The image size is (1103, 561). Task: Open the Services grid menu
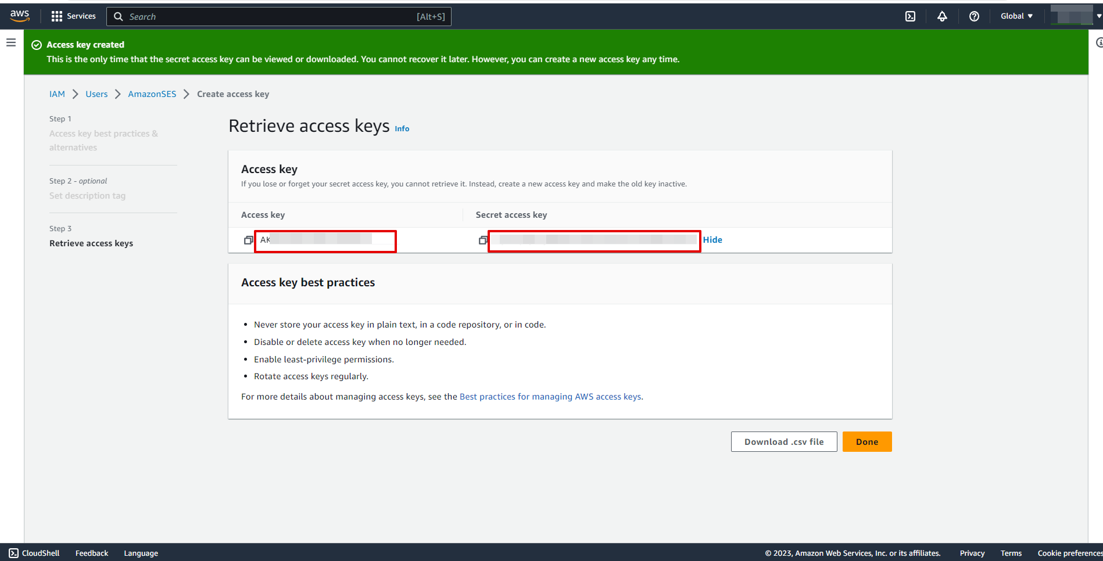click(73, 16)
